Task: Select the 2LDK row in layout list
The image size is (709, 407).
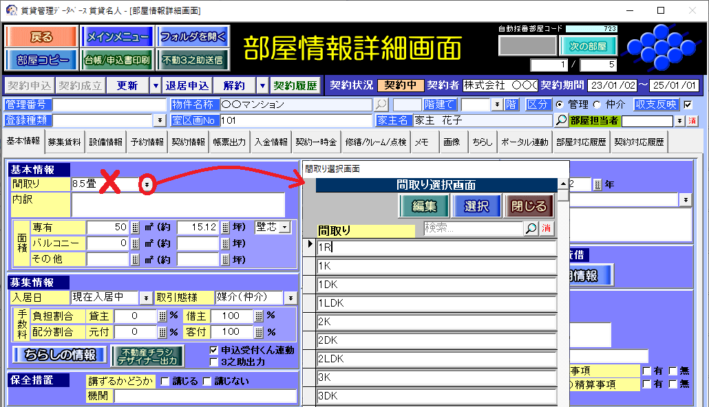Action: point(436,358)
